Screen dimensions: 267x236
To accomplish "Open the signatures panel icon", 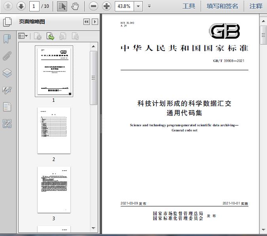I will 7,90.
